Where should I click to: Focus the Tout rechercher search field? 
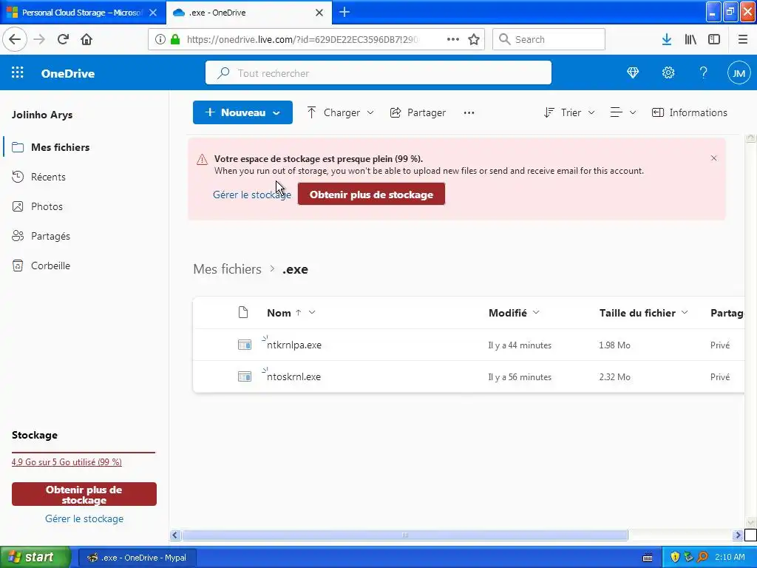pyautogui.click(x=378, y=73)
